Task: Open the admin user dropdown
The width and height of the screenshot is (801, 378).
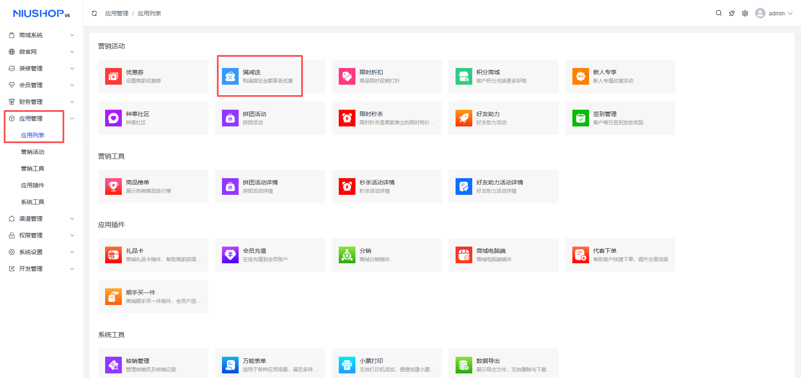Action: pyautogui.click(x=774, y=13)
